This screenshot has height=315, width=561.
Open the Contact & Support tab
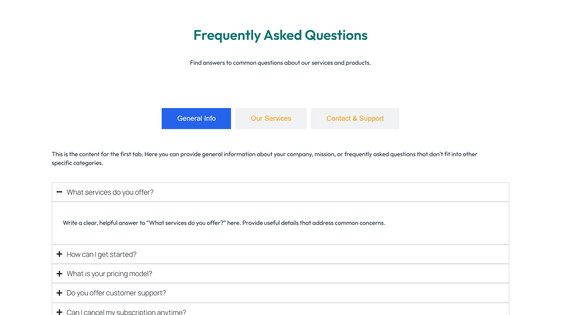355,118
